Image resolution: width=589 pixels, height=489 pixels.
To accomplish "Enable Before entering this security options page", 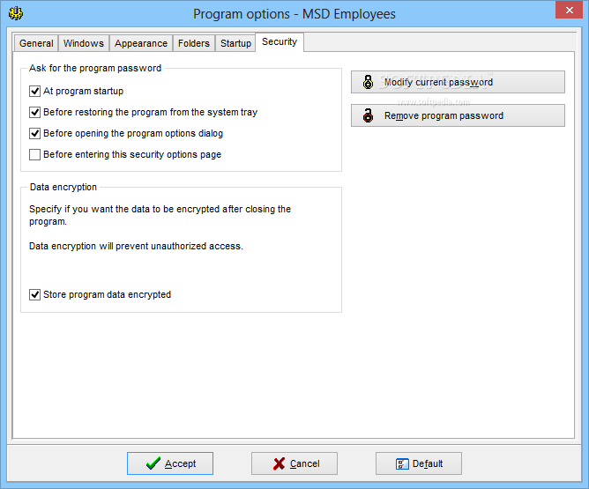I will coord(35,154).
